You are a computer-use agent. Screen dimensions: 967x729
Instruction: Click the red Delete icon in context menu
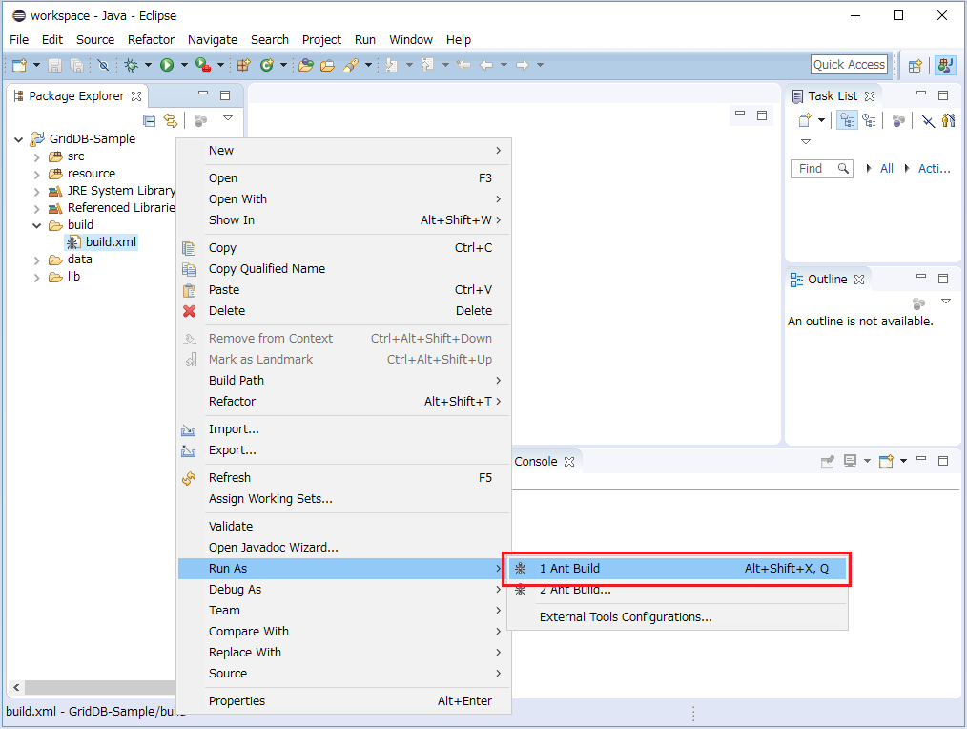[190, 311]
